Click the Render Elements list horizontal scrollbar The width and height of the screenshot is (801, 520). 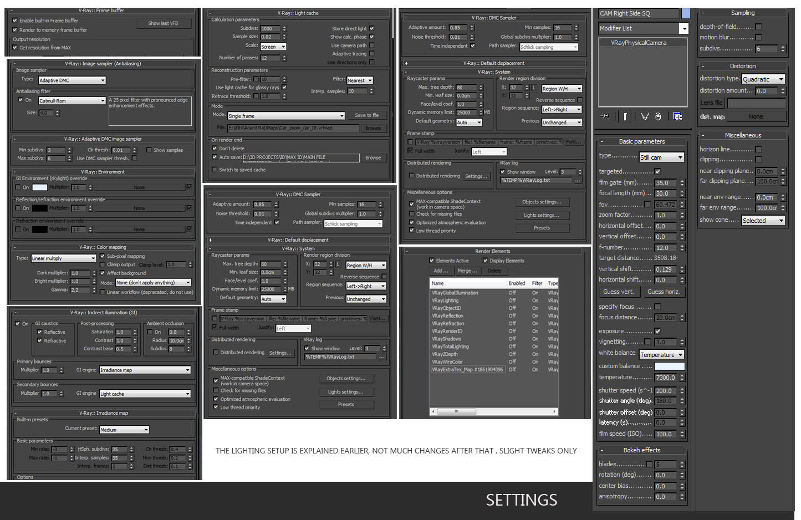pyautogui.click(x=494, y=412)
